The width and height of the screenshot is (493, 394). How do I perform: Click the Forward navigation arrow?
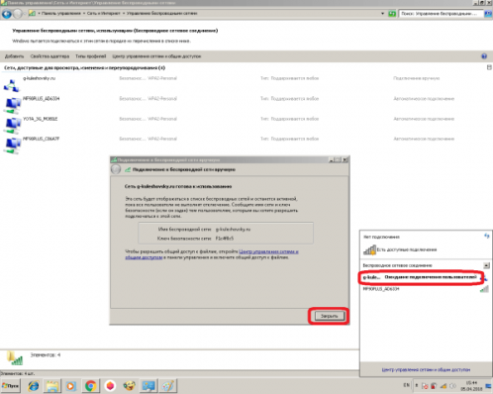pos(18,14)
